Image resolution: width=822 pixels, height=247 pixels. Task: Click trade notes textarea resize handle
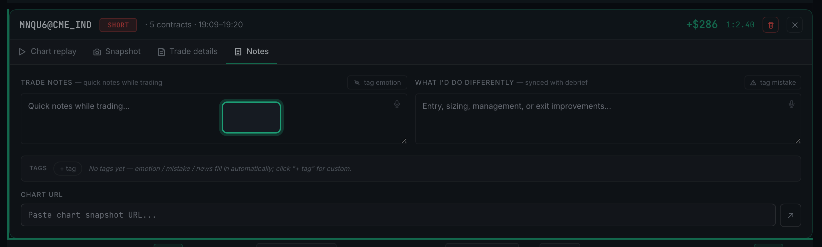pos(404,141)
